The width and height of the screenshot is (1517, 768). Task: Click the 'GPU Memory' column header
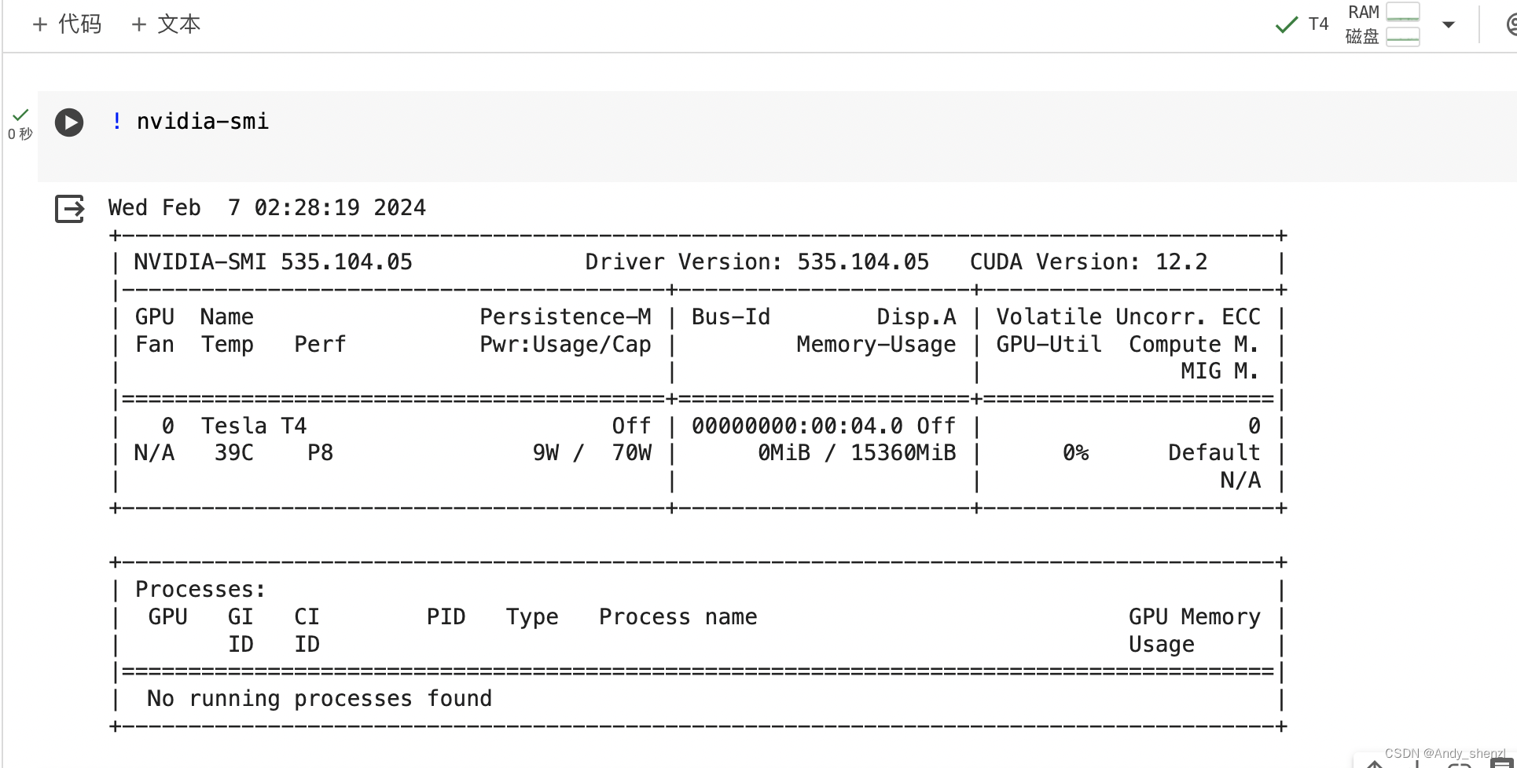pyautogui.click(x=1194, y=616)
